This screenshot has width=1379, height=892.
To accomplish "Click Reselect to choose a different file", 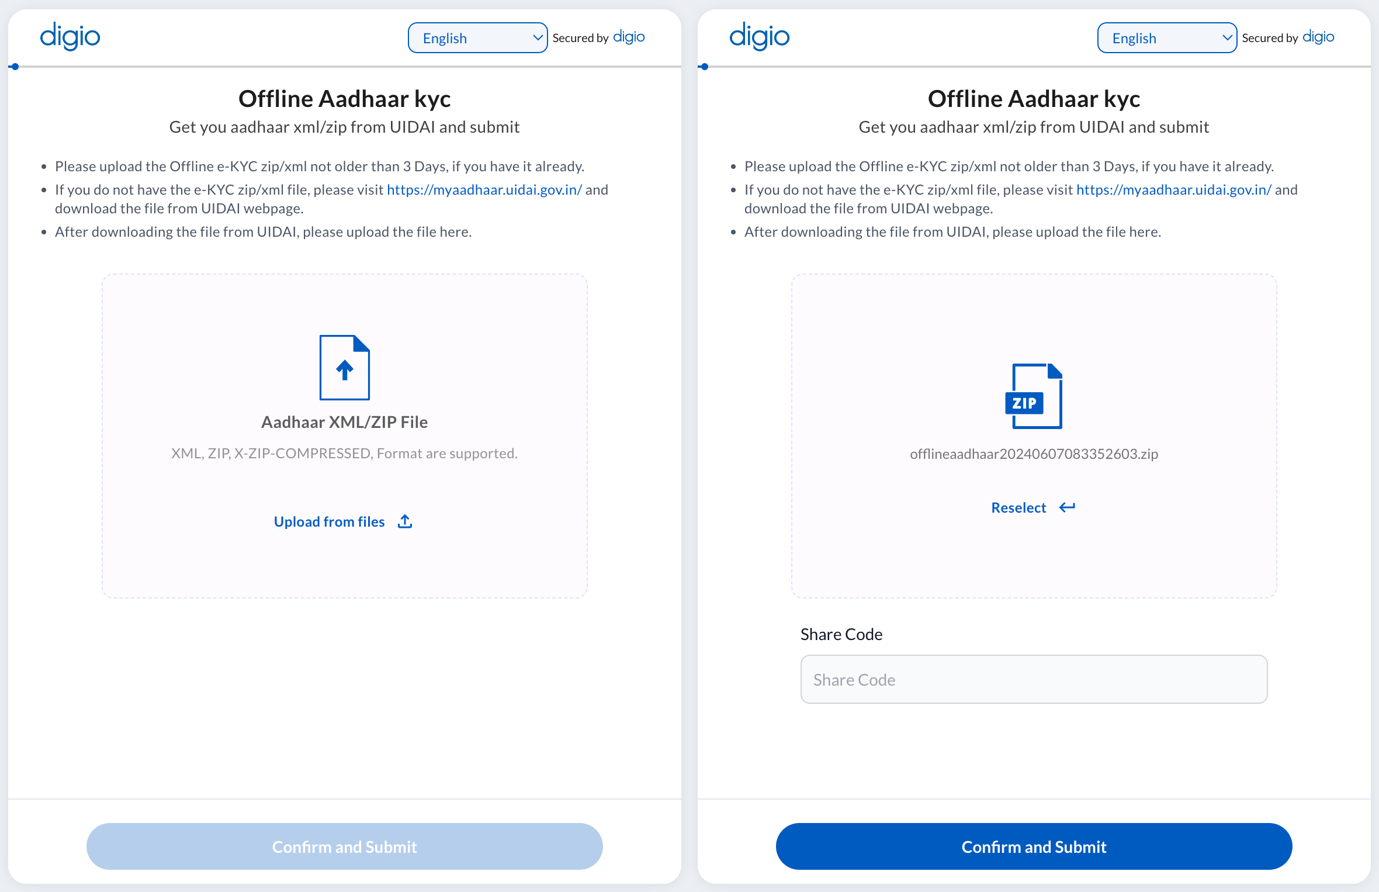I will pos(1018,507).
